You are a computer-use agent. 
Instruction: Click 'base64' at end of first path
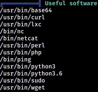(42, 11)
